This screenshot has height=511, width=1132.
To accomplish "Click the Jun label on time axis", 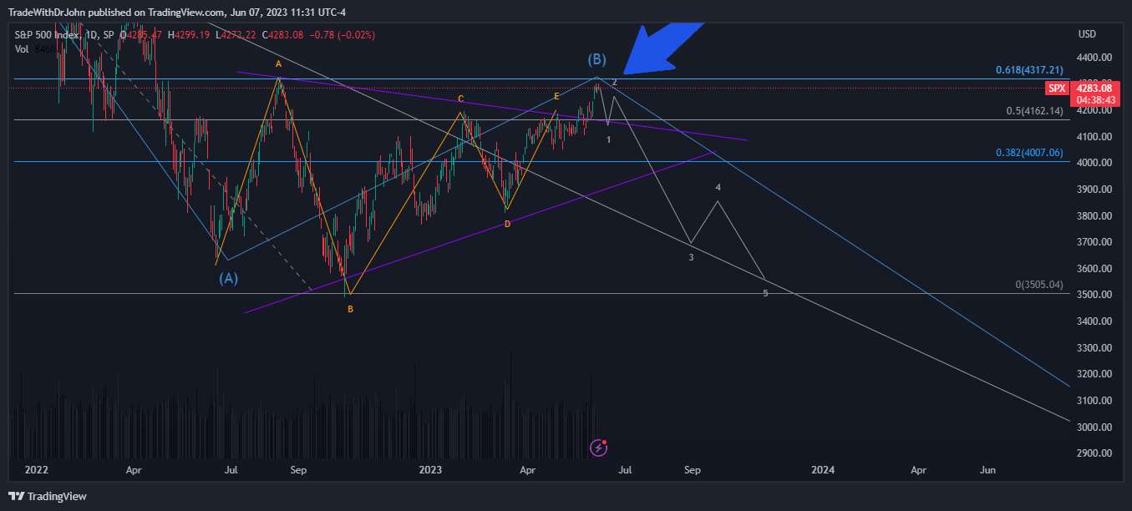I will coord(987,471).
